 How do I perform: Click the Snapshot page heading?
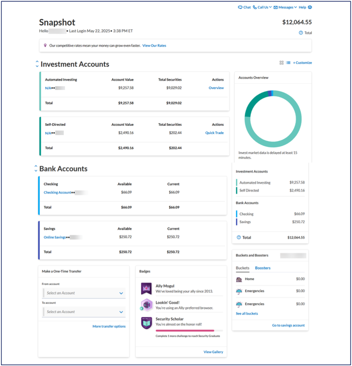coord(57,22)
